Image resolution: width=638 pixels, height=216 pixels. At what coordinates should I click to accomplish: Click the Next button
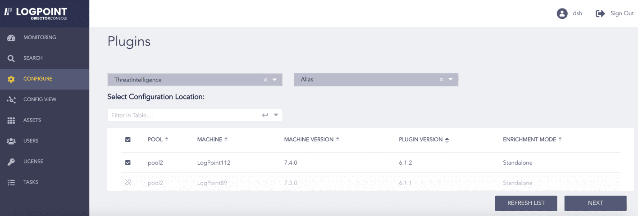click(595, 203)
